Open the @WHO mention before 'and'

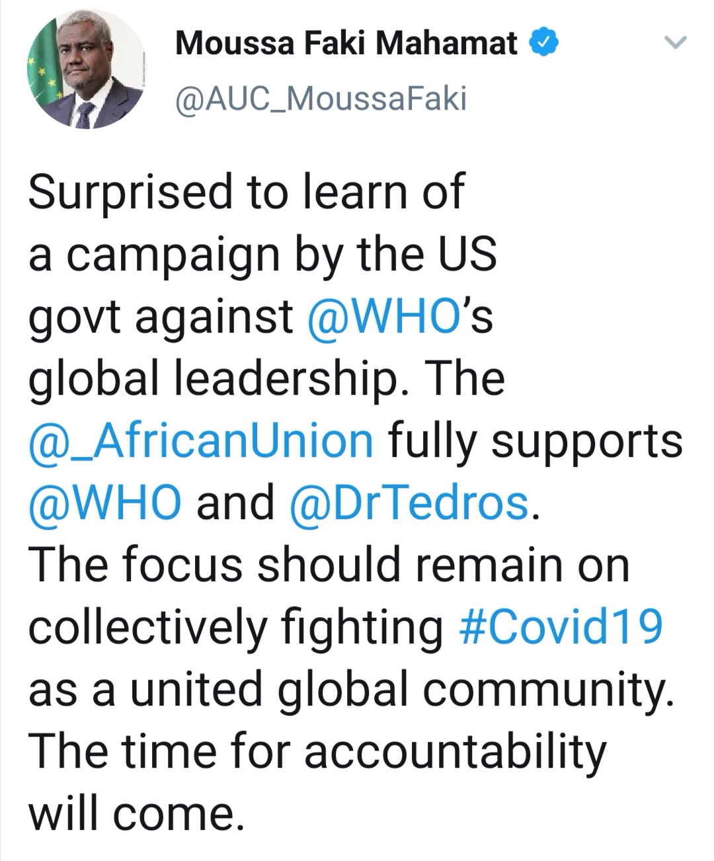[105, 503]
